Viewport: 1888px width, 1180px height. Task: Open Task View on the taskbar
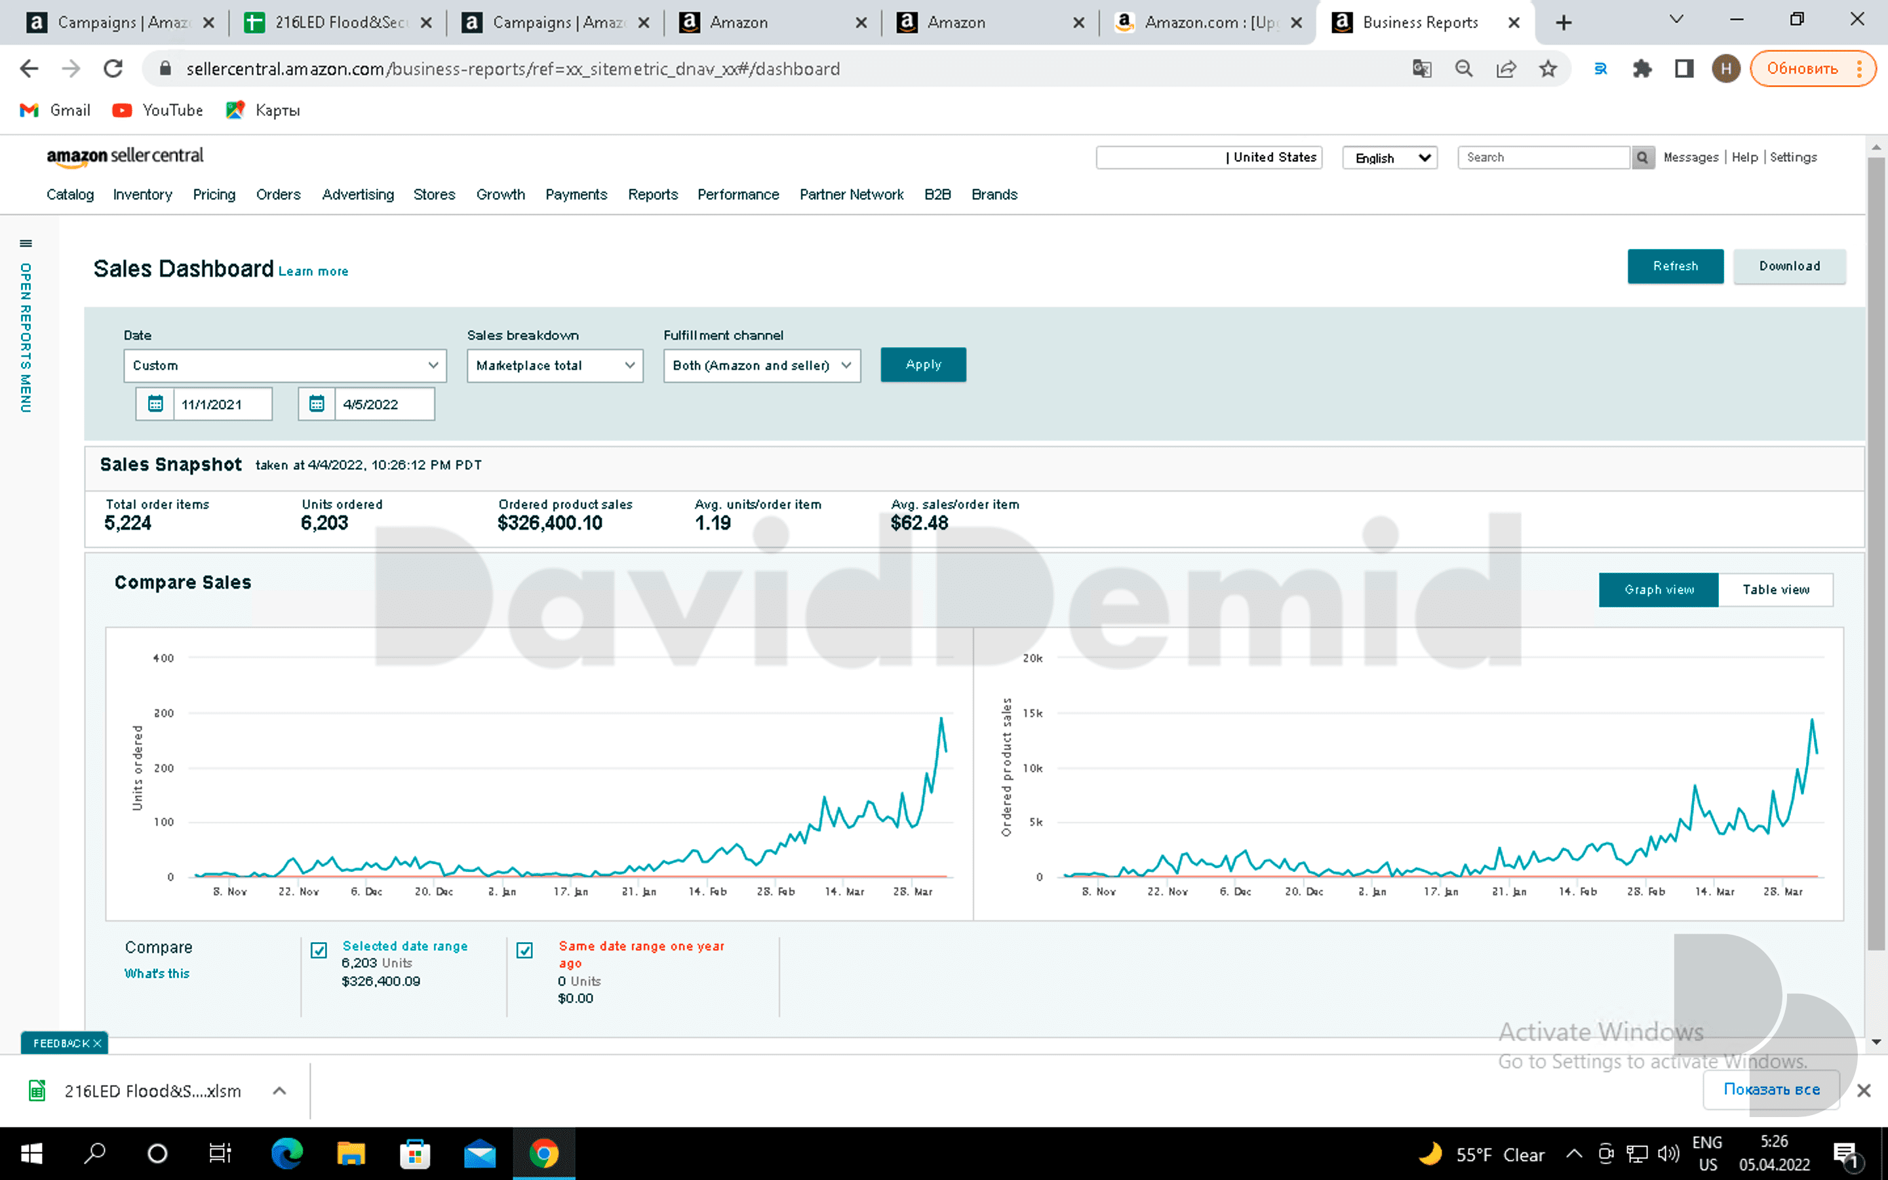[221, 1154]
